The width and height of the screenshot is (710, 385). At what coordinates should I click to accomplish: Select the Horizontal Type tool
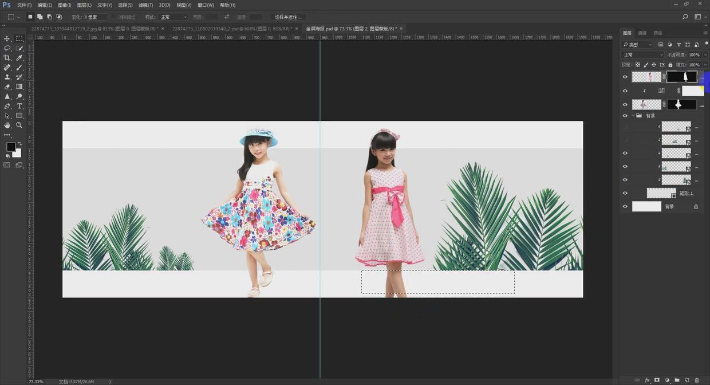19,106
